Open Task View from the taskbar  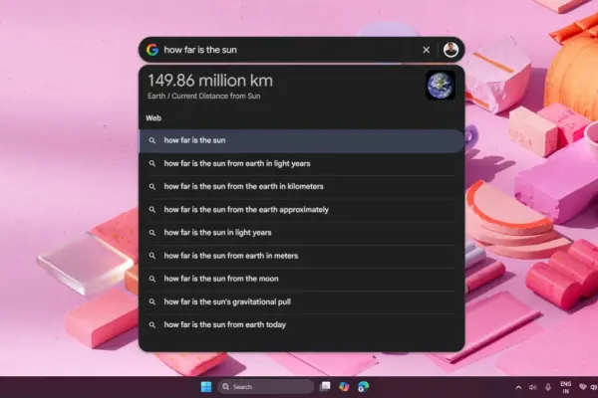click(x=325, y=387)
